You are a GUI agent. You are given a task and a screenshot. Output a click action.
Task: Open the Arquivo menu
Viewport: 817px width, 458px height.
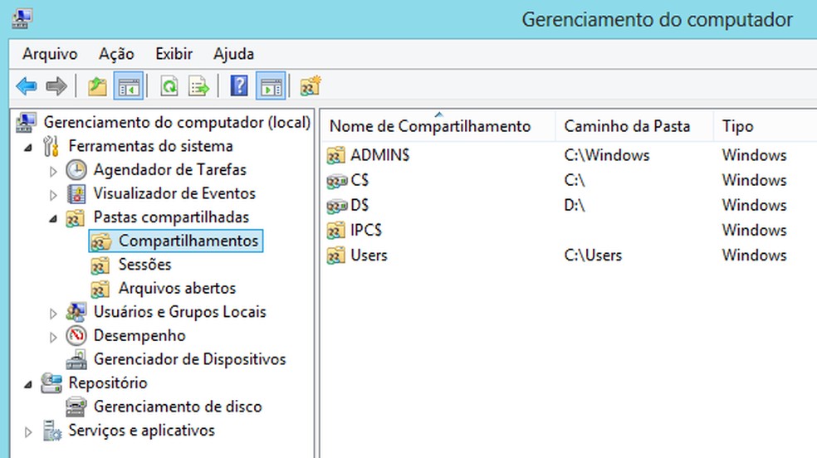click(x=50, y=54)
